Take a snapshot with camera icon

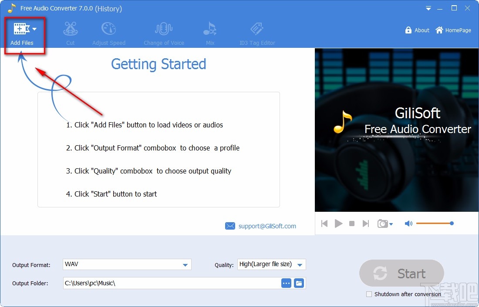(382, 224)
